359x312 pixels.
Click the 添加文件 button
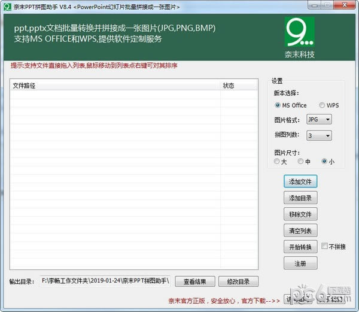(300, 181)
